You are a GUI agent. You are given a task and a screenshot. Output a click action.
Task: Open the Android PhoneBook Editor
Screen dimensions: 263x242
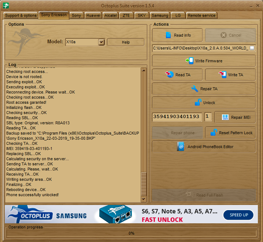(204, 147)
